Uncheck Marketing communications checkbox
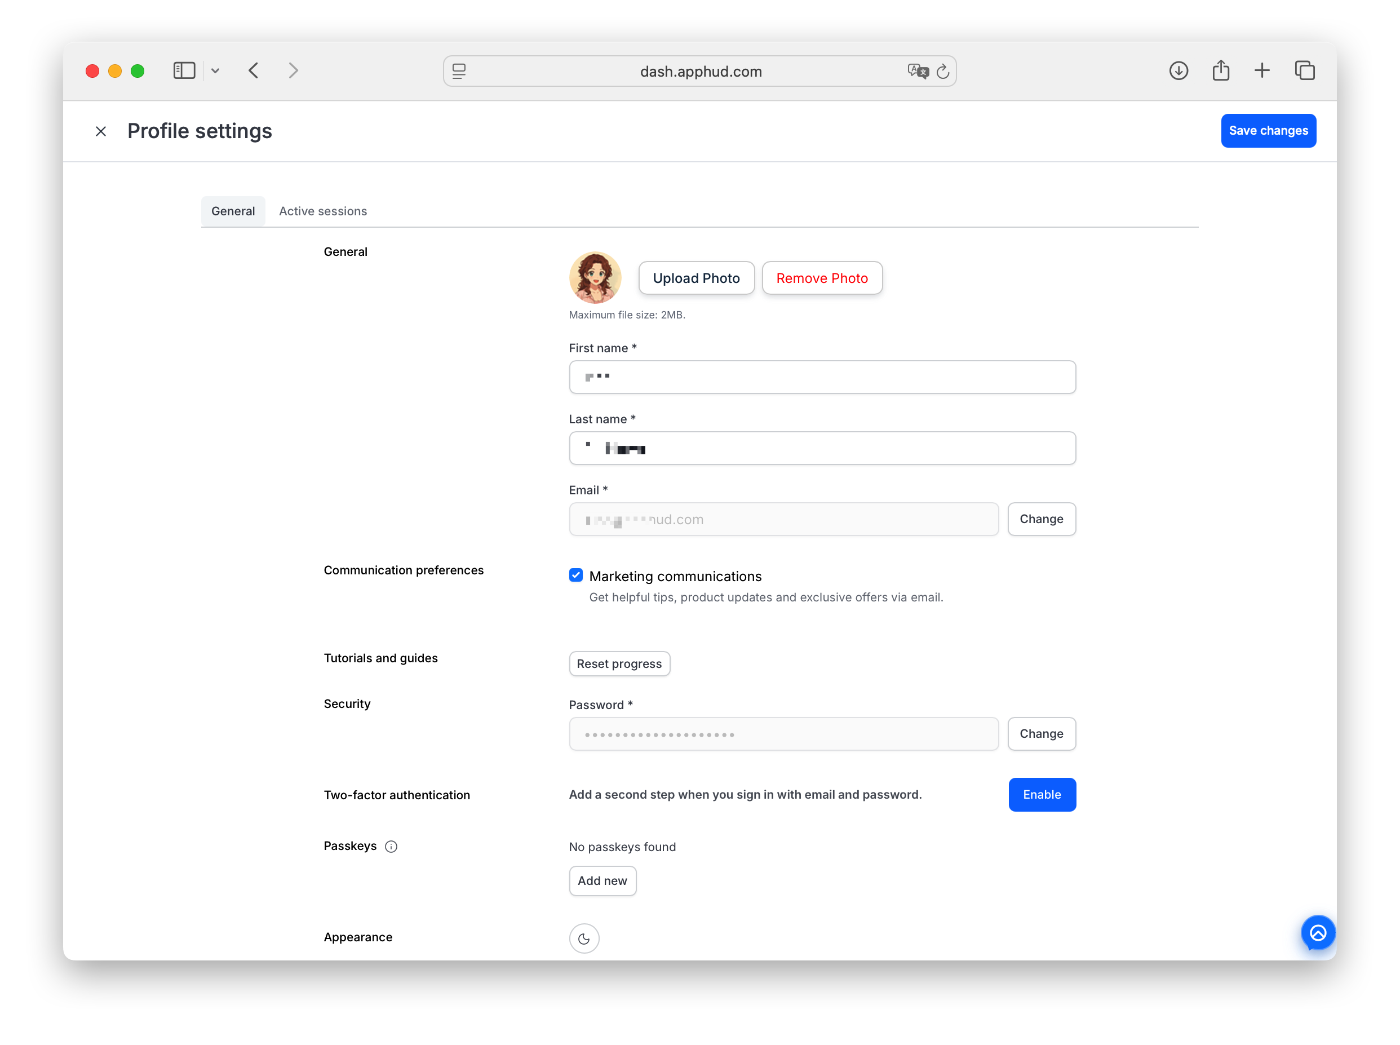This screenshot has width=1400, height=1045. tap(575, 575)
